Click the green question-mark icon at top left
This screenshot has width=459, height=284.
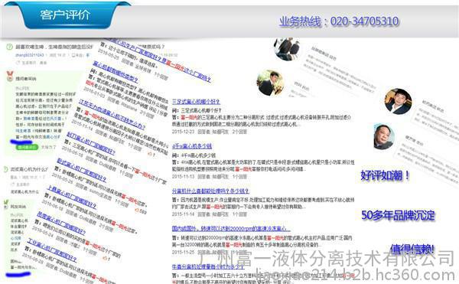(x=9, y=47)
